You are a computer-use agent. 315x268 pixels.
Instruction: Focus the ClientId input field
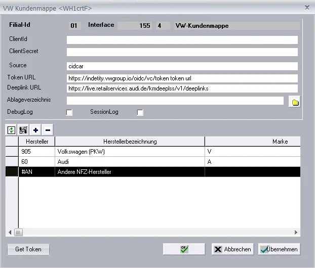click(x=182, y=40)
